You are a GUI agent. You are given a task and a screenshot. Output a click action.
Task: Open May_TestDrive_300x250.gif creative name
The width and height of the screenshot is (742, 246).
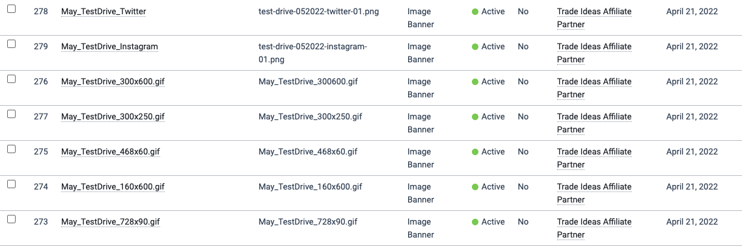pos(113,117)
